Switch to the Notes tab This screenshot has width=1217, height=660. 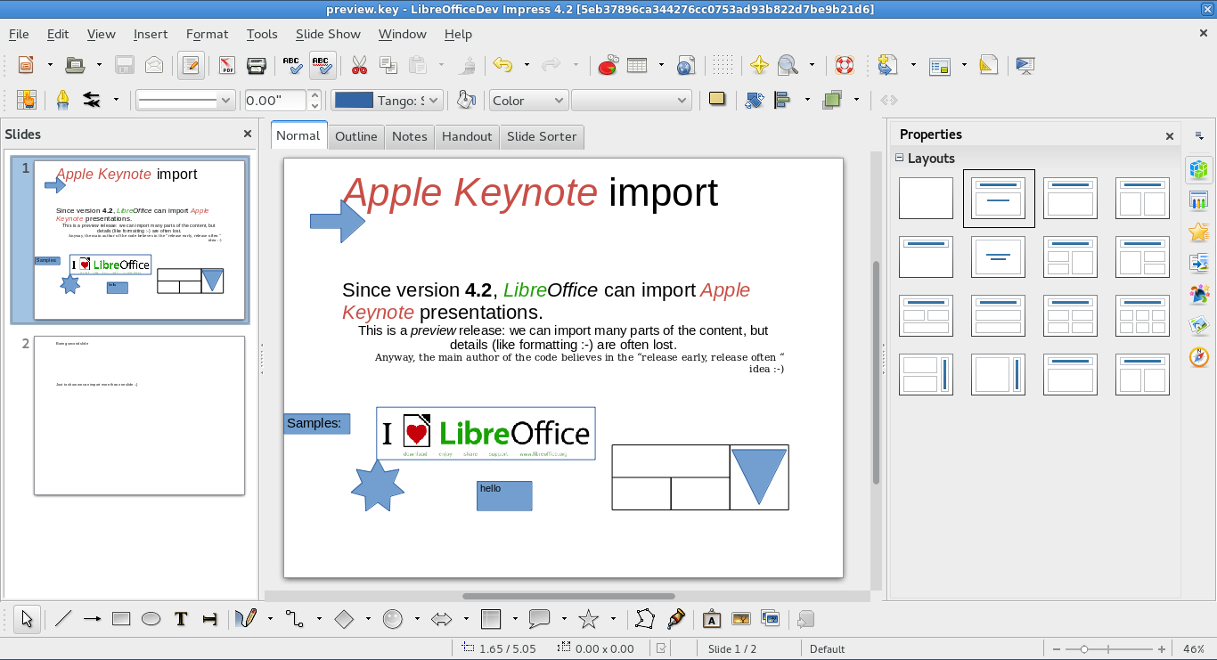(410, 136)
